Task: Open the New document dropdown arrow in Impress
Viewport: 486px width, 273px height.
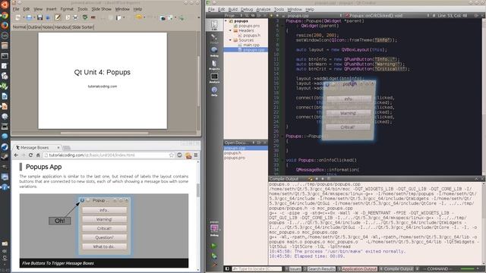Action: coord(23,17)
